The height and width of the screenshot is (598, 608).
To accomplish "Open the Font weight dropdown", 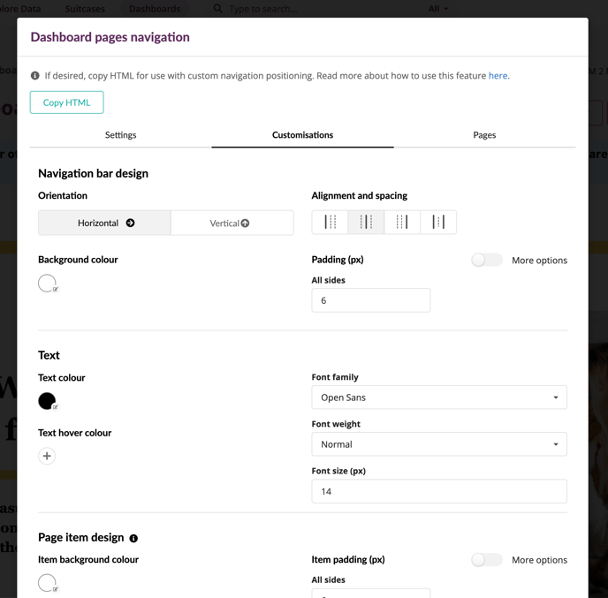I will click(x=439, y=444).
